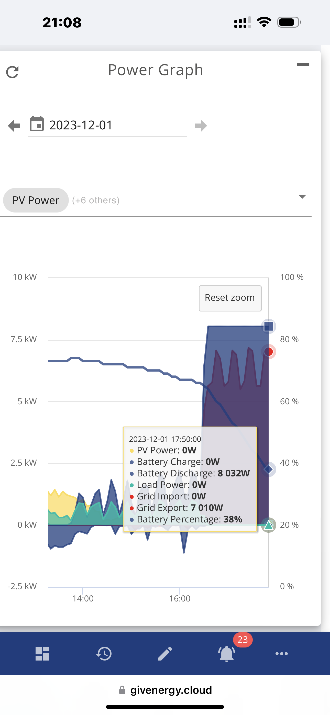Open the calendar date picker icon
Image resolution: width=330 pixels, height=715 pixels.
(37, 124)
